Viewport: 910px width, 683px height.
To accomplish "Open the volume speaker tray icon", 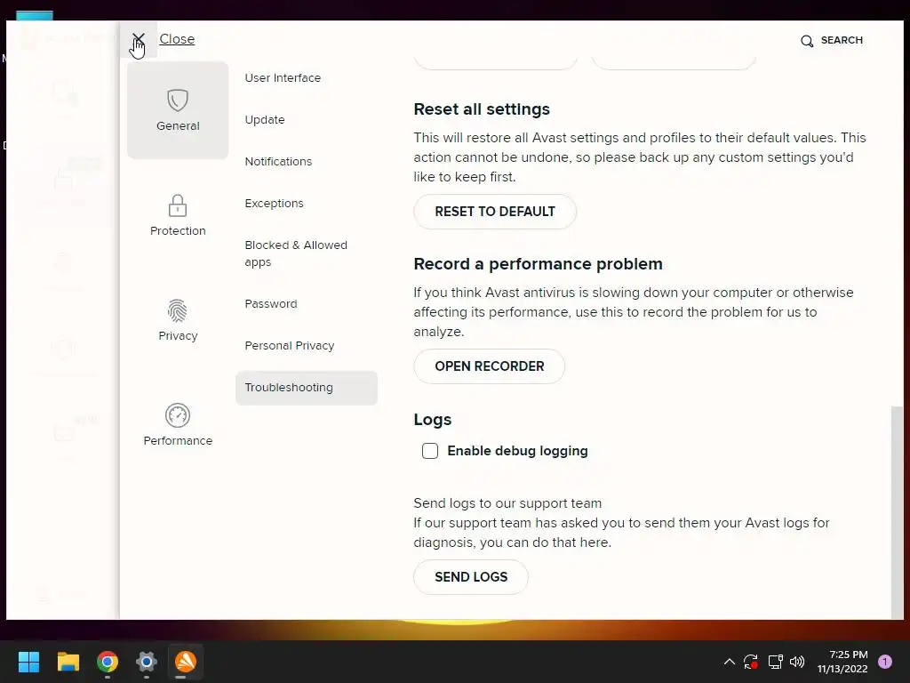I will click(797, 662).
